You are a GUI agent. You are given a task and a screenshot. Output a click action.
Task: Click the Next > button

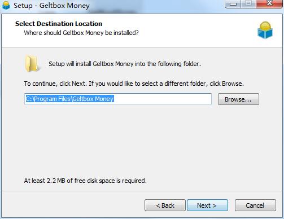coord(207,205)
